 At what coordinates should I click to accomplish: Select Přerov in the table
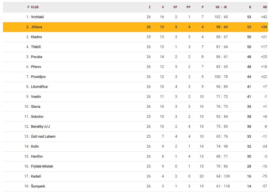(36, 67)
